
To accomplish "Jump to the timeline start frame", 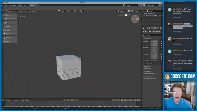I will coord(67,100).
